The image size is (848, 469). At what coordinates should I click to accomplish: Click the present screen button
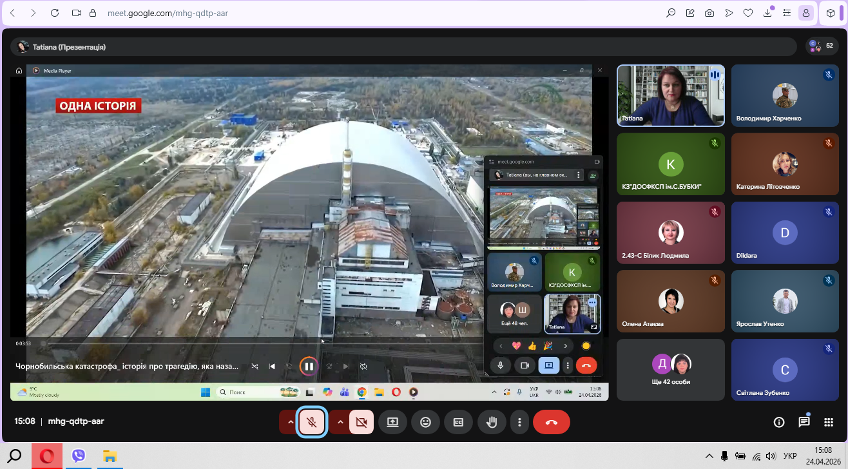pyautogui.click(x=392, y=422)
